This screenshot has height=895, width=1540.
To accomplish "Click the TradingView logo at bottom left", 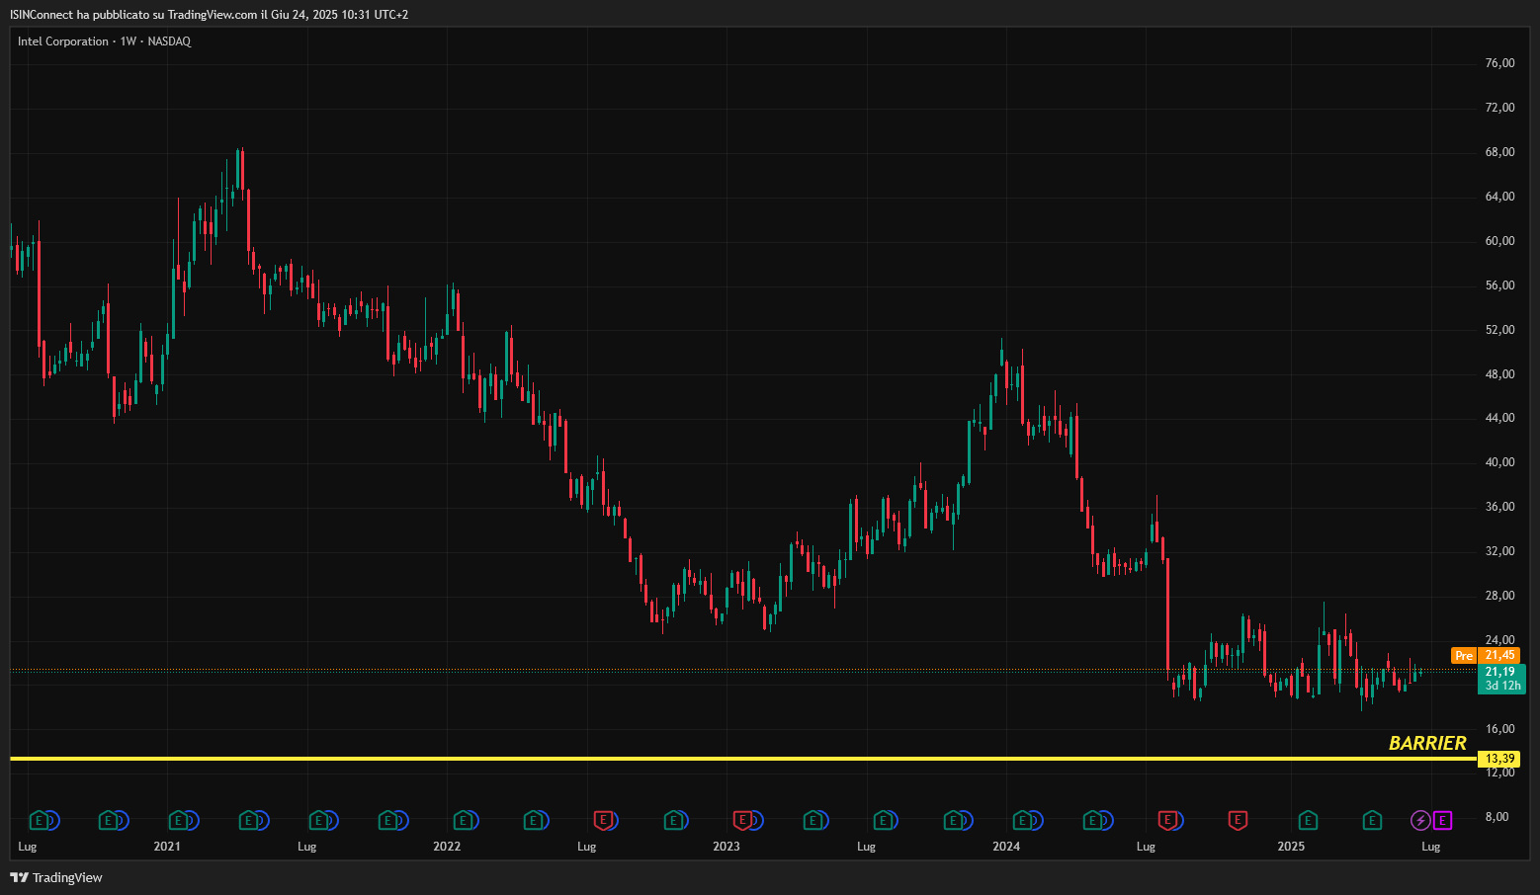I will point(56,877).
